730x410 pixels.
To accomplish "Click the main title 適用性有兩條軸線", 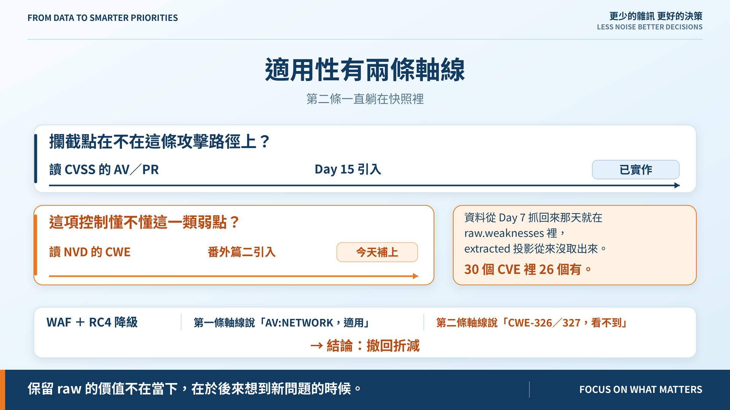I will [365, 70].
